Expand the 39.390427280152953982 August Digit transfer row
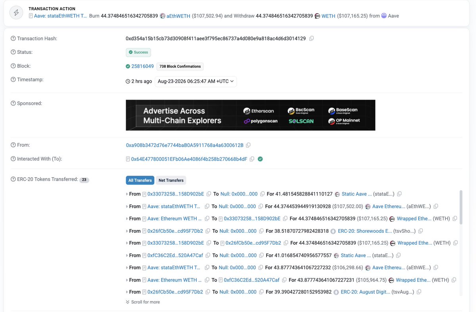476x312 pixels. click(127, 292)
